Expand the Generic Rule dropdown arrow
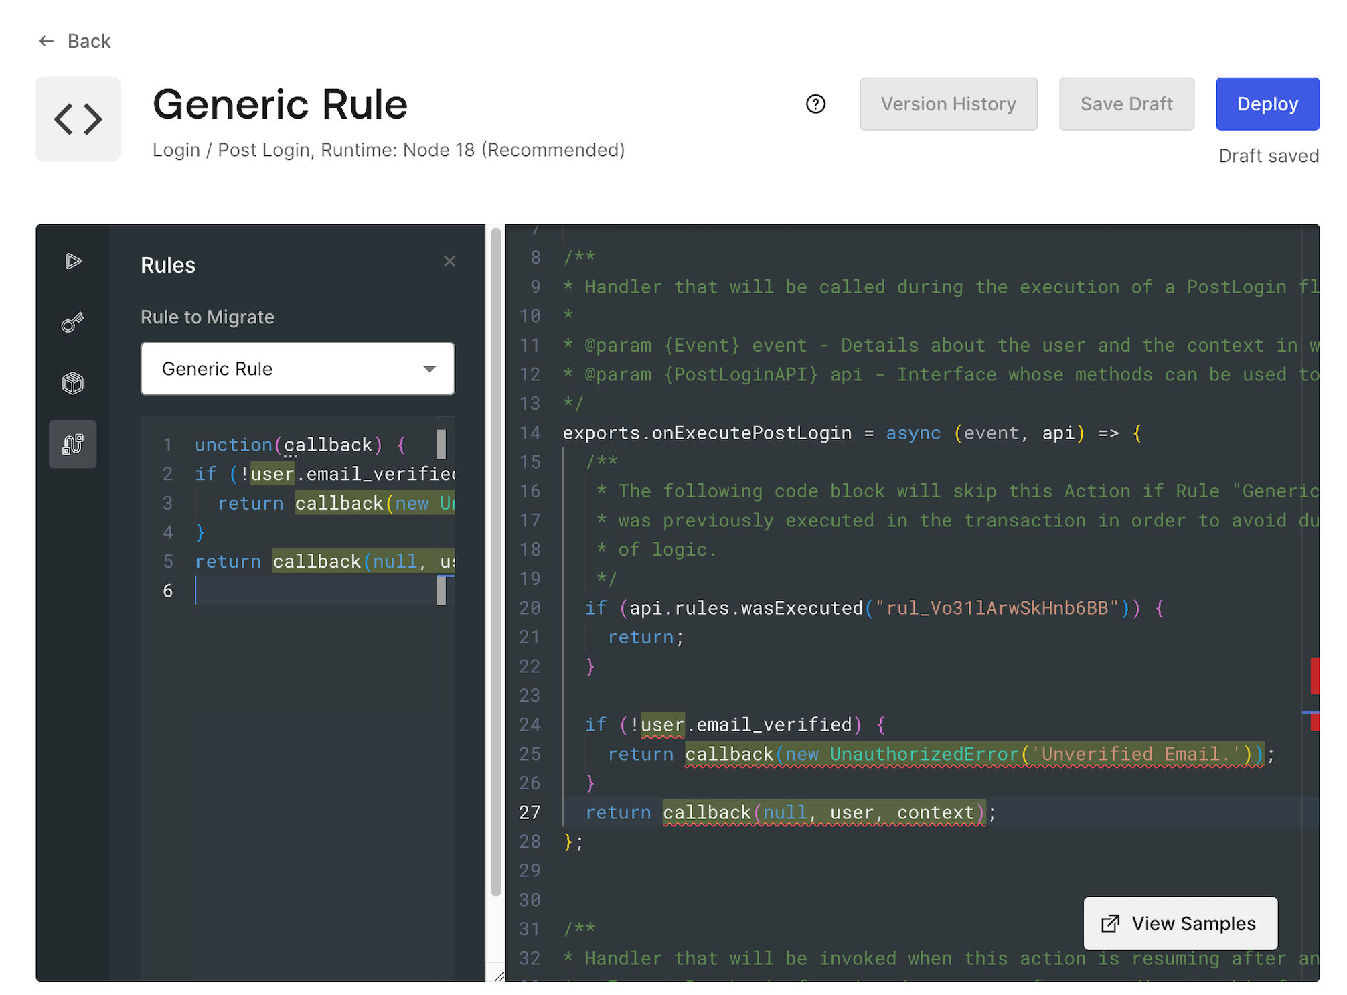Viewport: 1347px width, 995px height. [430, 369]
